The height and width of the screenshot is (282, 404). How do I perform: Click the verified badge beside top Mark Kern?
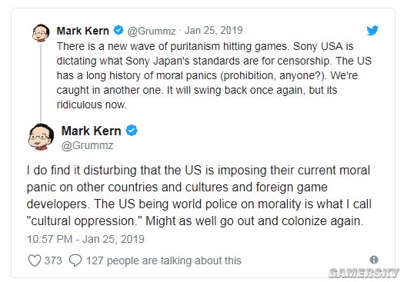(119, 30)
